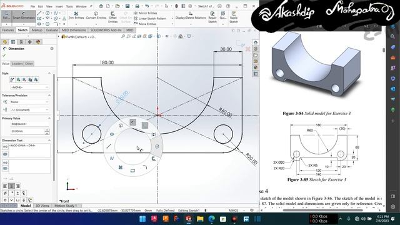Viewport: 400px width, 225px height.
Task: Select Line tool in the shortcut wheel
Action: click(x=109, y=146)
